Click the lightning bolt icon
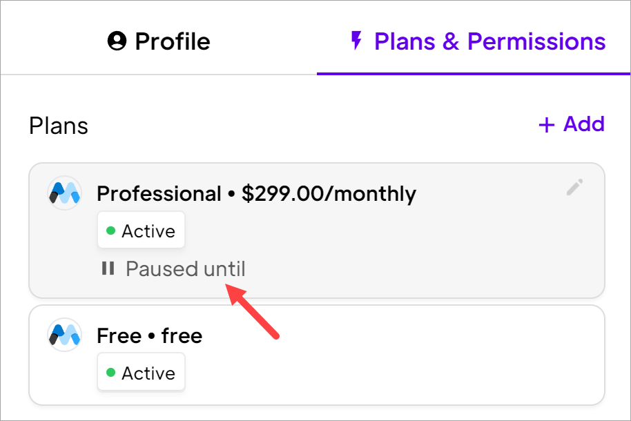631x421 pixels. pyautogui.click(x=356, y=41)
